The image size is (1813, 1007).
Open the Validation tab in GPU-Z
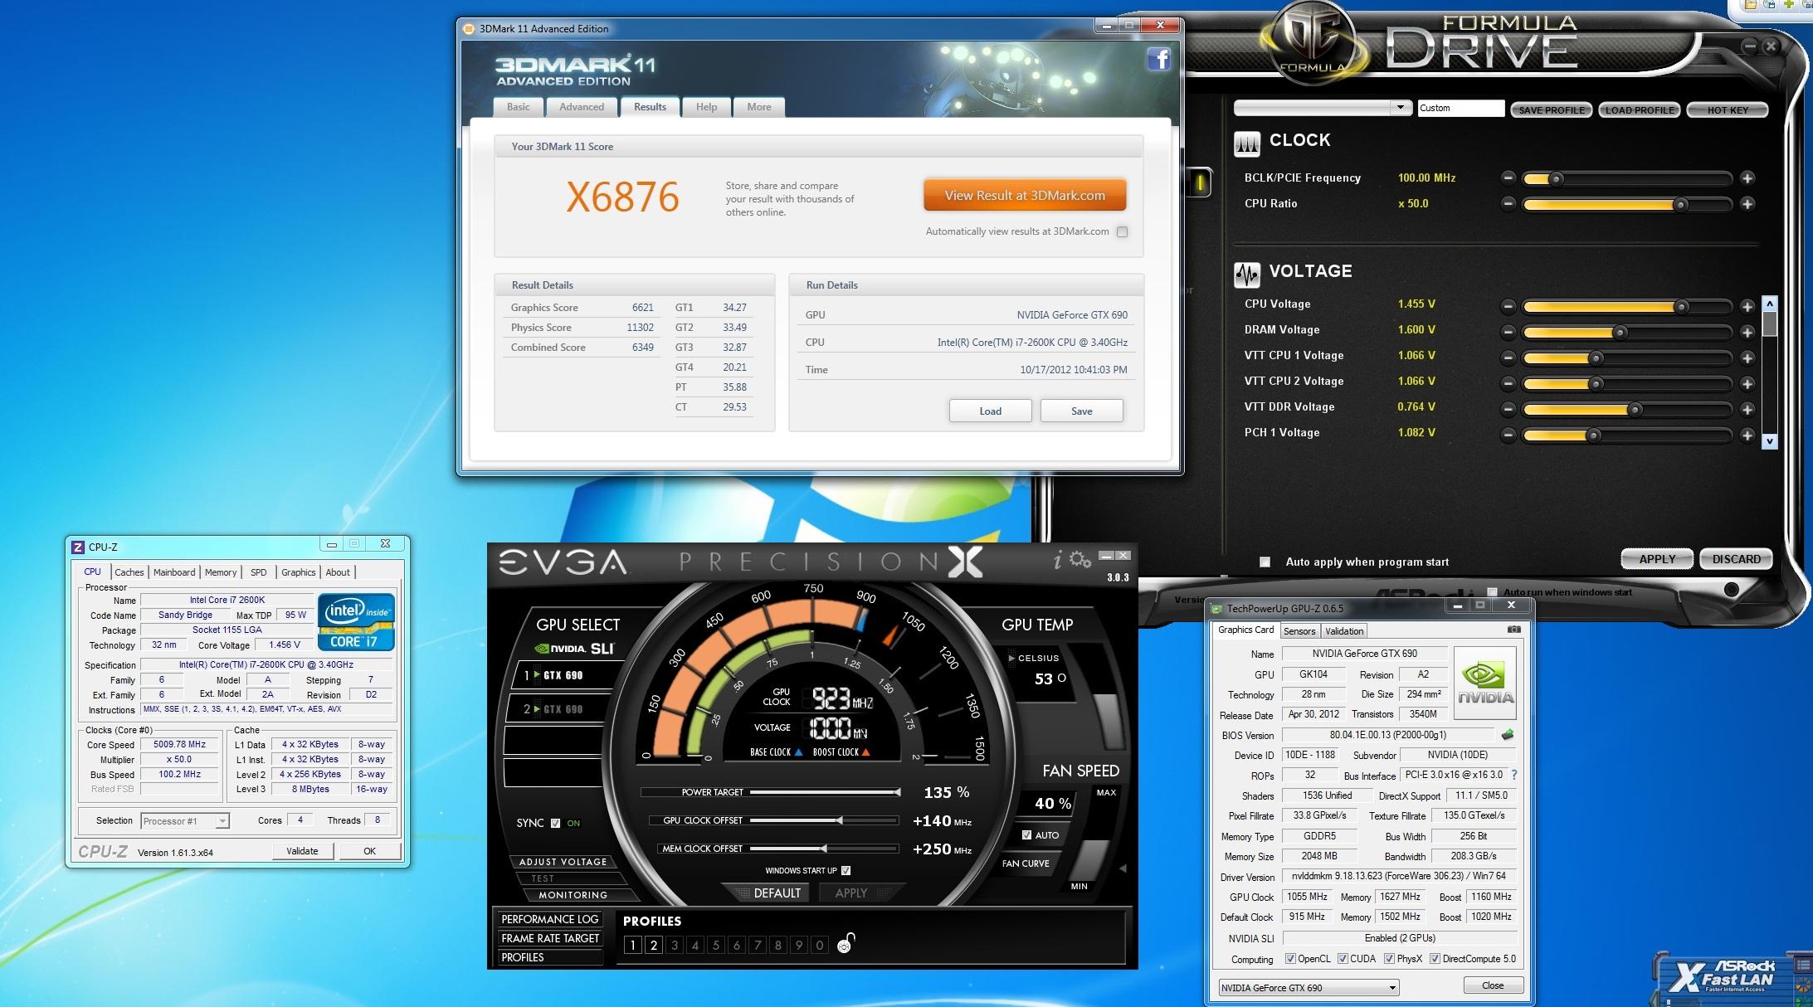pyautogui.click(x=1344, y=631)
